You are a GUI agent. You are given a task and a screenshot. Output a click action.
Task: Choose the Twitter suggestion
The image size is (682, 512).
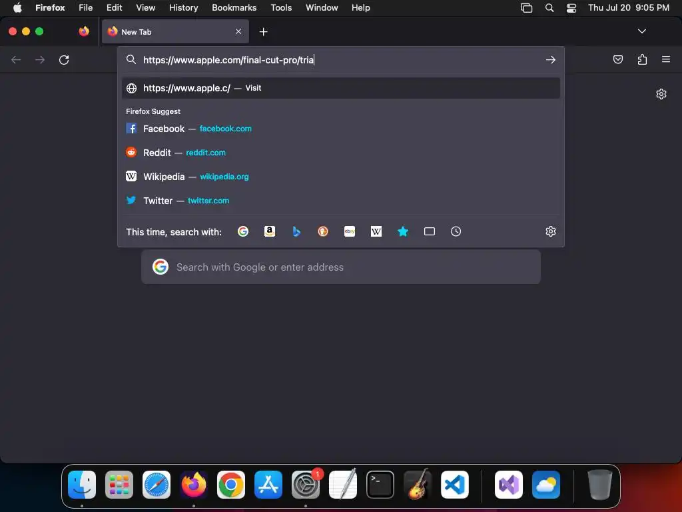coord(340,200)
